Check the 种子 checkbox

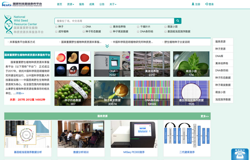[56, 27]
